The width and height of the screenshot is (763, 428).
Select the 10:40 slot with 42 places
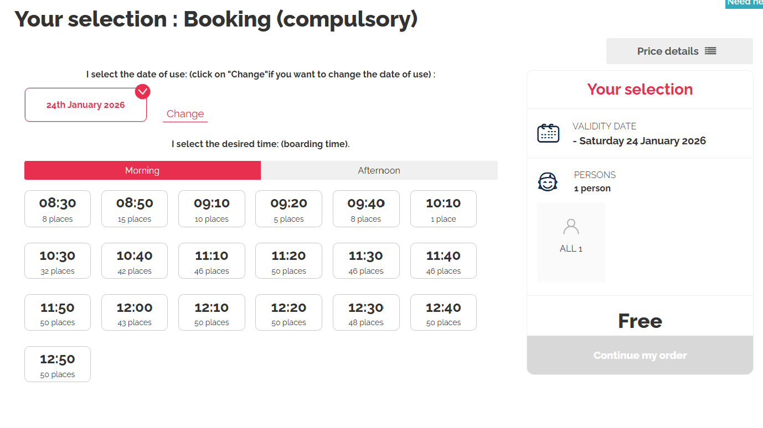[135, 261]
